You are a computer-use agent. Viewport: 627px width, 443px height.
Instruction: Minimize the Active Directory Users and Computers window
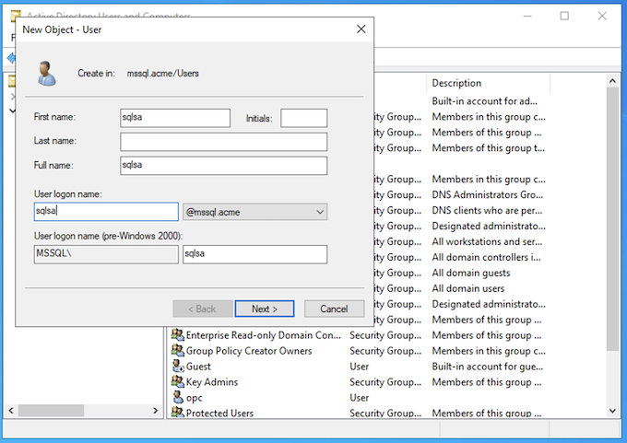click(x=527, y=16)
